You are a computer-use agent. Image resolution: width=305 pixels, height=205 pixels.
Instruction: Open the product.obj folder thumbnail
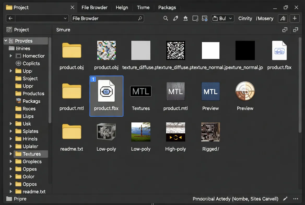[72, 50]
